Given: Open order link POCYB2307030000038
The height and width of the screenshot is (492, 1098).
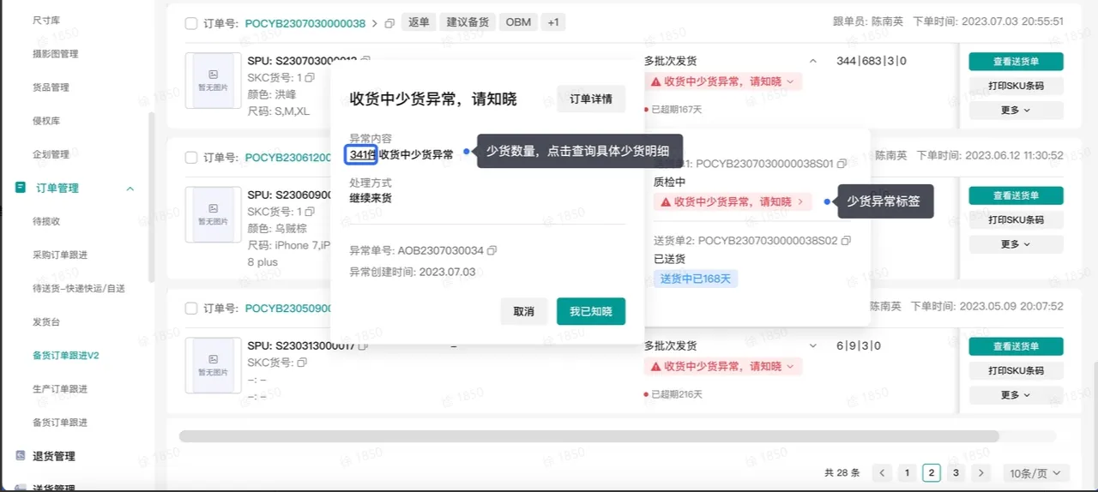Looking at the screenshot, I should [305, 23].
